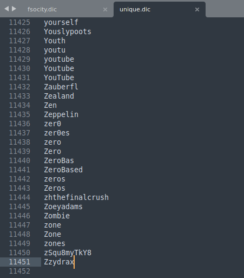Click the previous tab arrow icon
Viewport: 244px width, 278px height.
pyautogui.click(x=6, y=9)
